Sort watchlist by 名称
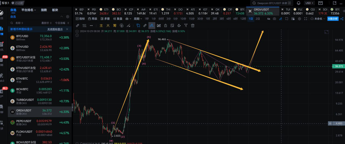This screenshot has height=144, width=345. pyautogui.click(x=19, y=23)
